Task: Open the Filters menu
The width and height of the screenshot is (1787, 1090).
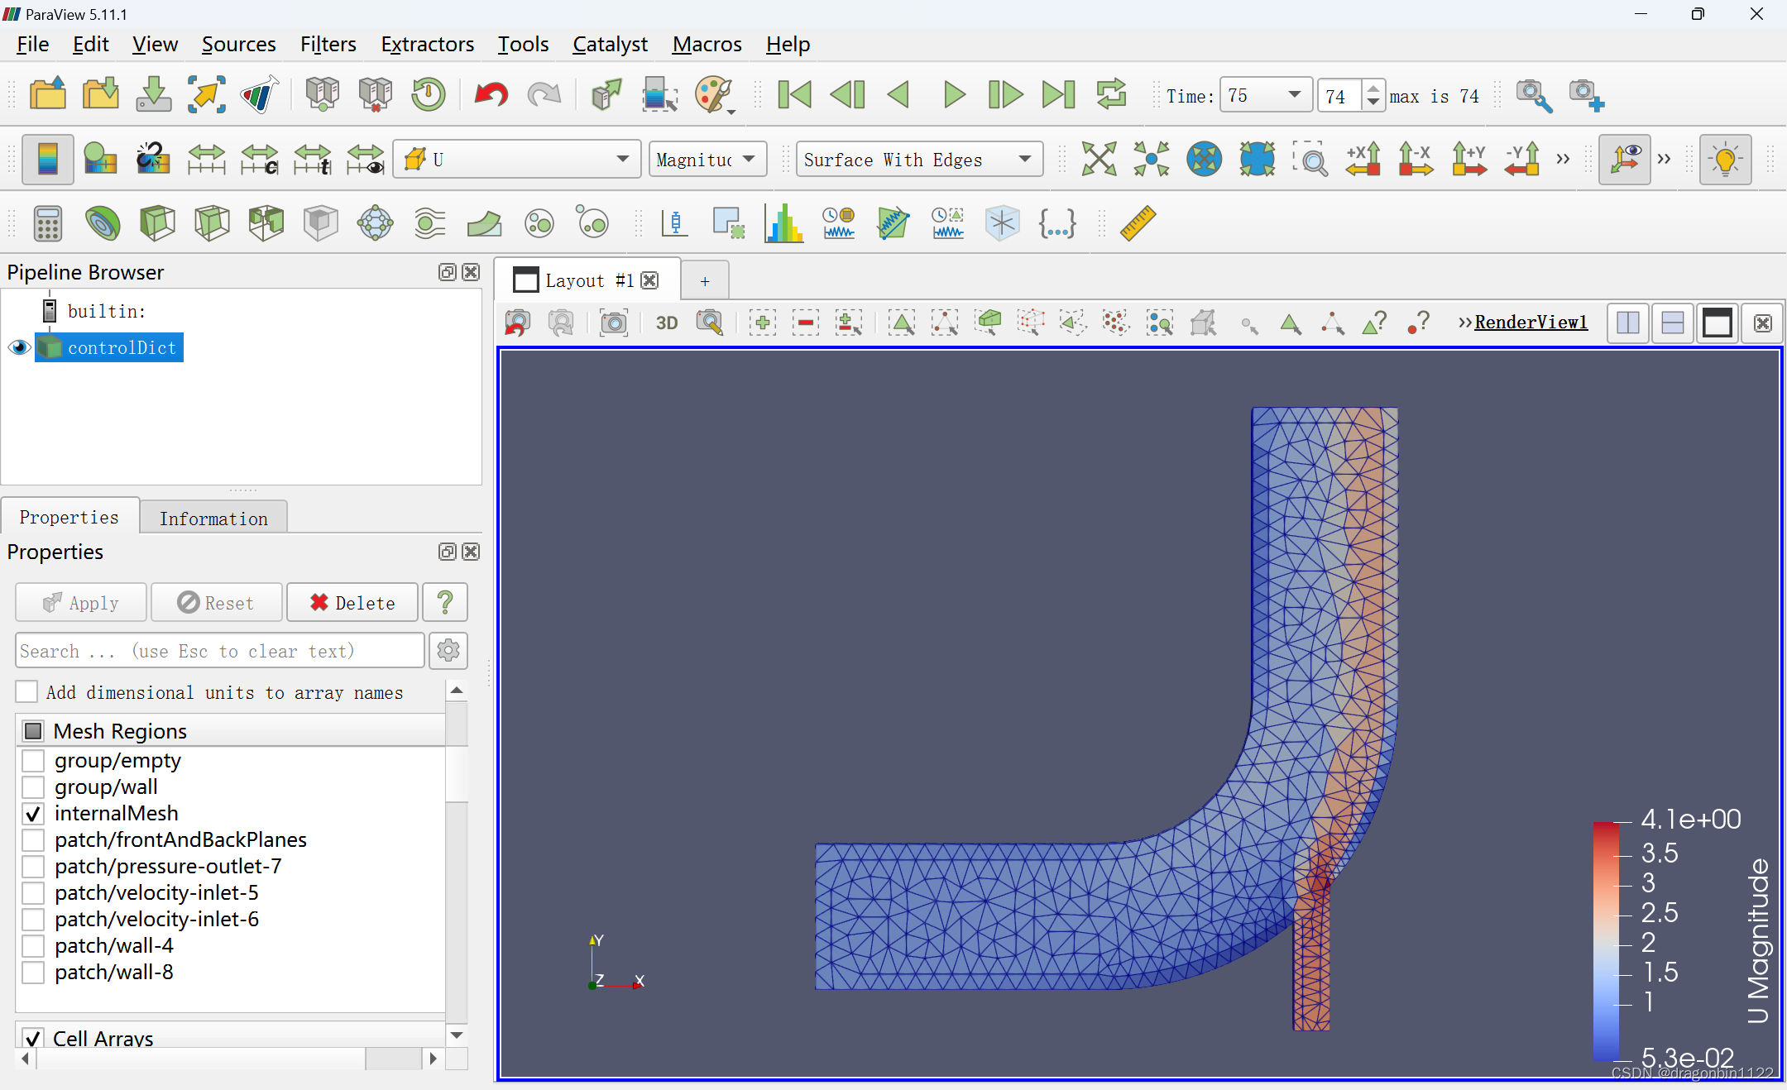Action: (328, 44)
